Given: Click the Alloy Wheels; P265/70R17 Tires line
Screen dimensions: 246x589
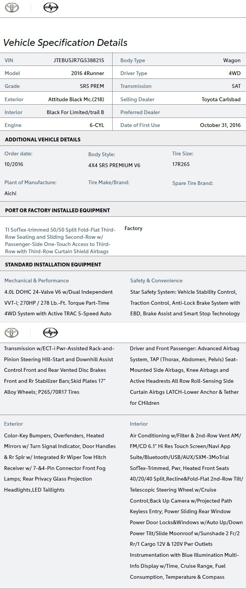Looking at the screenshot, I should point(42,392).
